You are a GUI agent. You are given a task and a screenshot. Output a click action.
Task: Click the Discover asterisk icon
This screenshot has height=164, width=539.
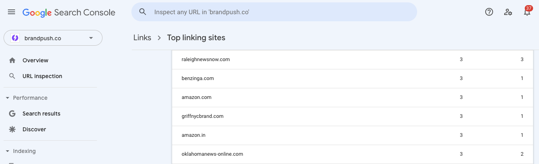[x=12, y=129]
